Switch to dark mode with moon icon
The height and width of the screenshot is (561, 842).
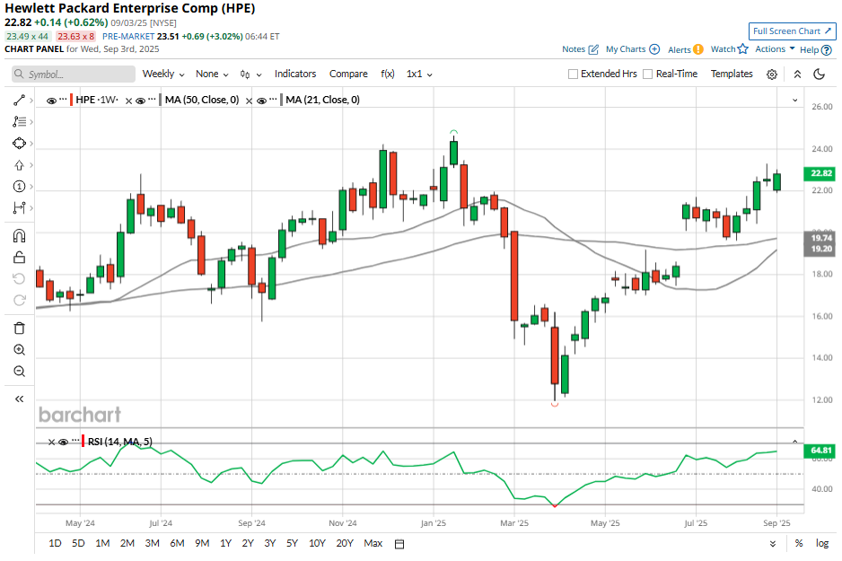click(819, 75)
